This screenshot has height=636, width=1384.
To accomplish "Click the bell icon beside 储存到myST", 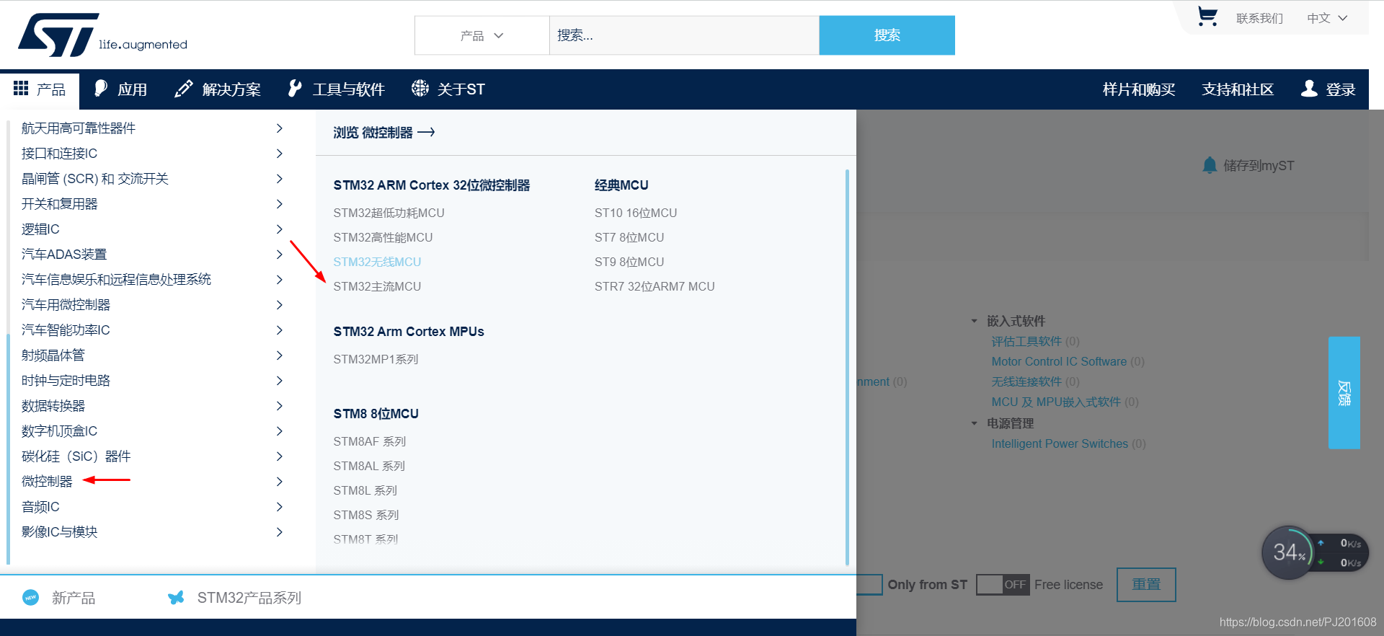I will 1210,165.
